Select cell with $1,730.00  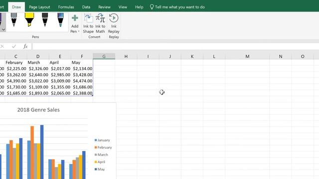click(x=15, y=87)
